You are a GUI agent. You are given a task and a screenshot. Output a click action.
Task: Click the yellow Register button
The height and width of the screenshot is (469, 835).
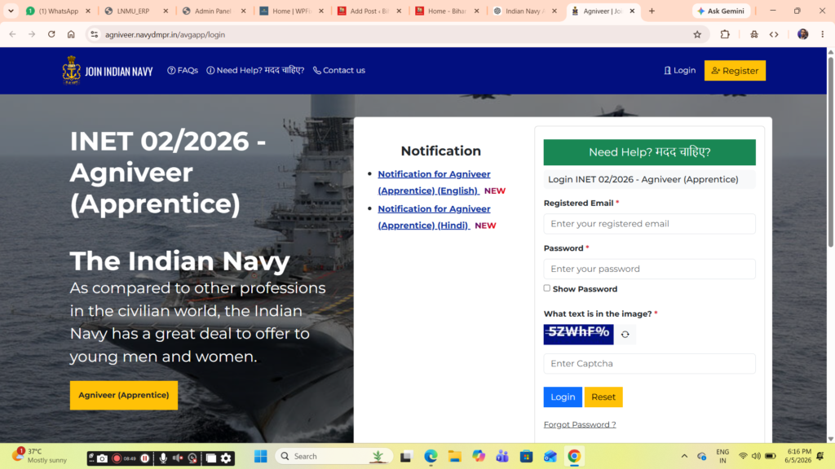click(x=735, y=71)
